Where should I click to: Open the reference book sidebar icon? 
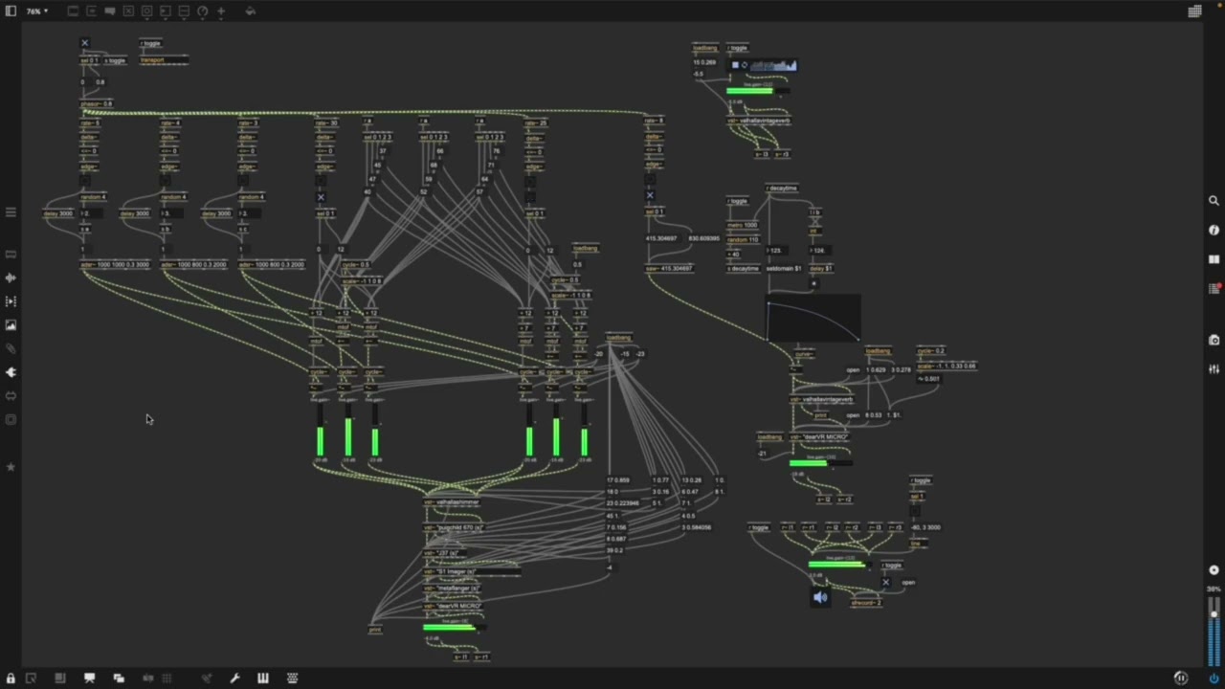[1214, 259]
